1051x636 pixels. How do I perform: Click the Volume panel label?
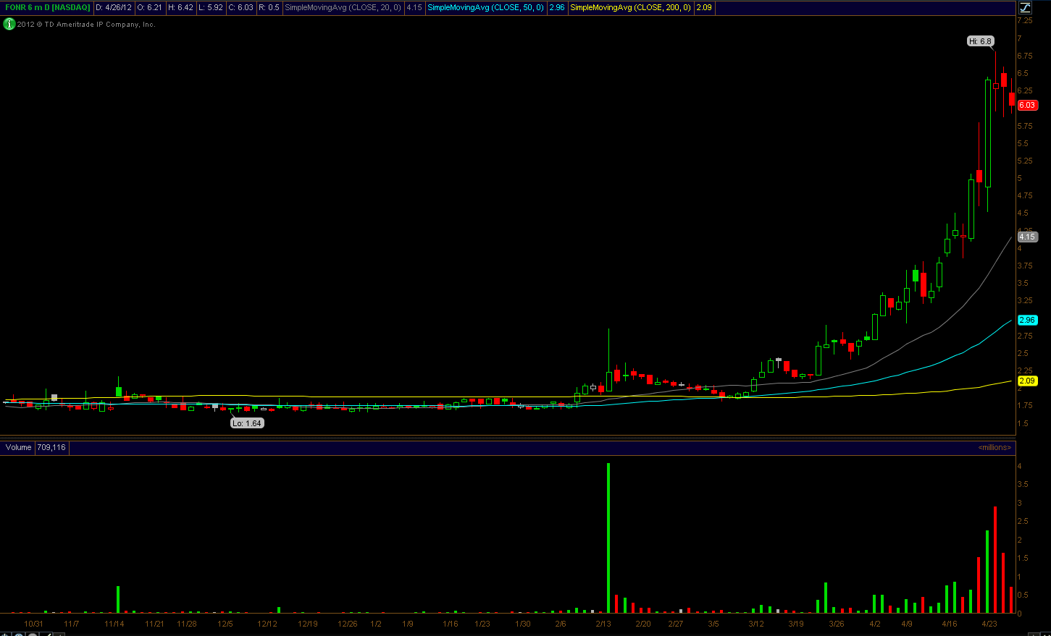19,447
